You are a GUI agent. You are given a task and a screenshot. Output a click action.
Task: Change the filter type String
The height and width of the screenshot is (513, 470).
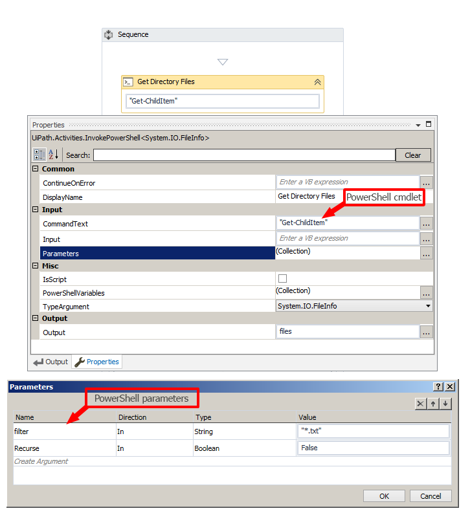click(x=245, y=431)
